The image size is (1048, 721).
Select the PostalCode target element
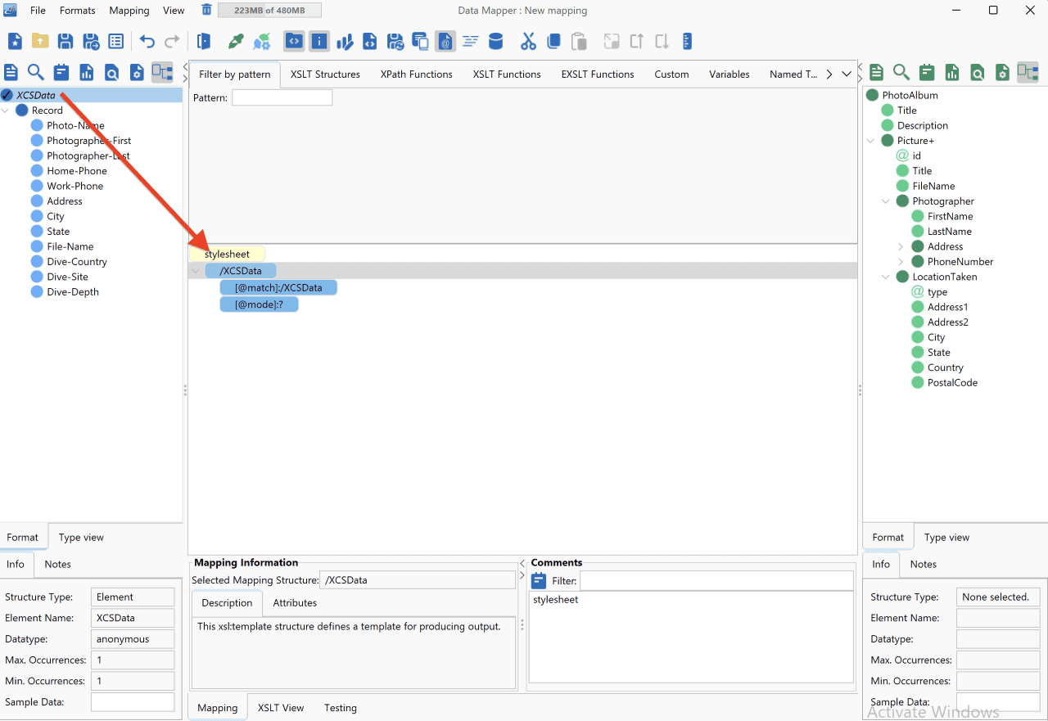952,383
